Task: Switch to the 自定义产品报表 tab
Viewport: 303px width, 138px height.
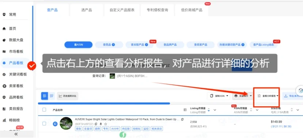Action: pyautogui.click(x=122, y=10)
